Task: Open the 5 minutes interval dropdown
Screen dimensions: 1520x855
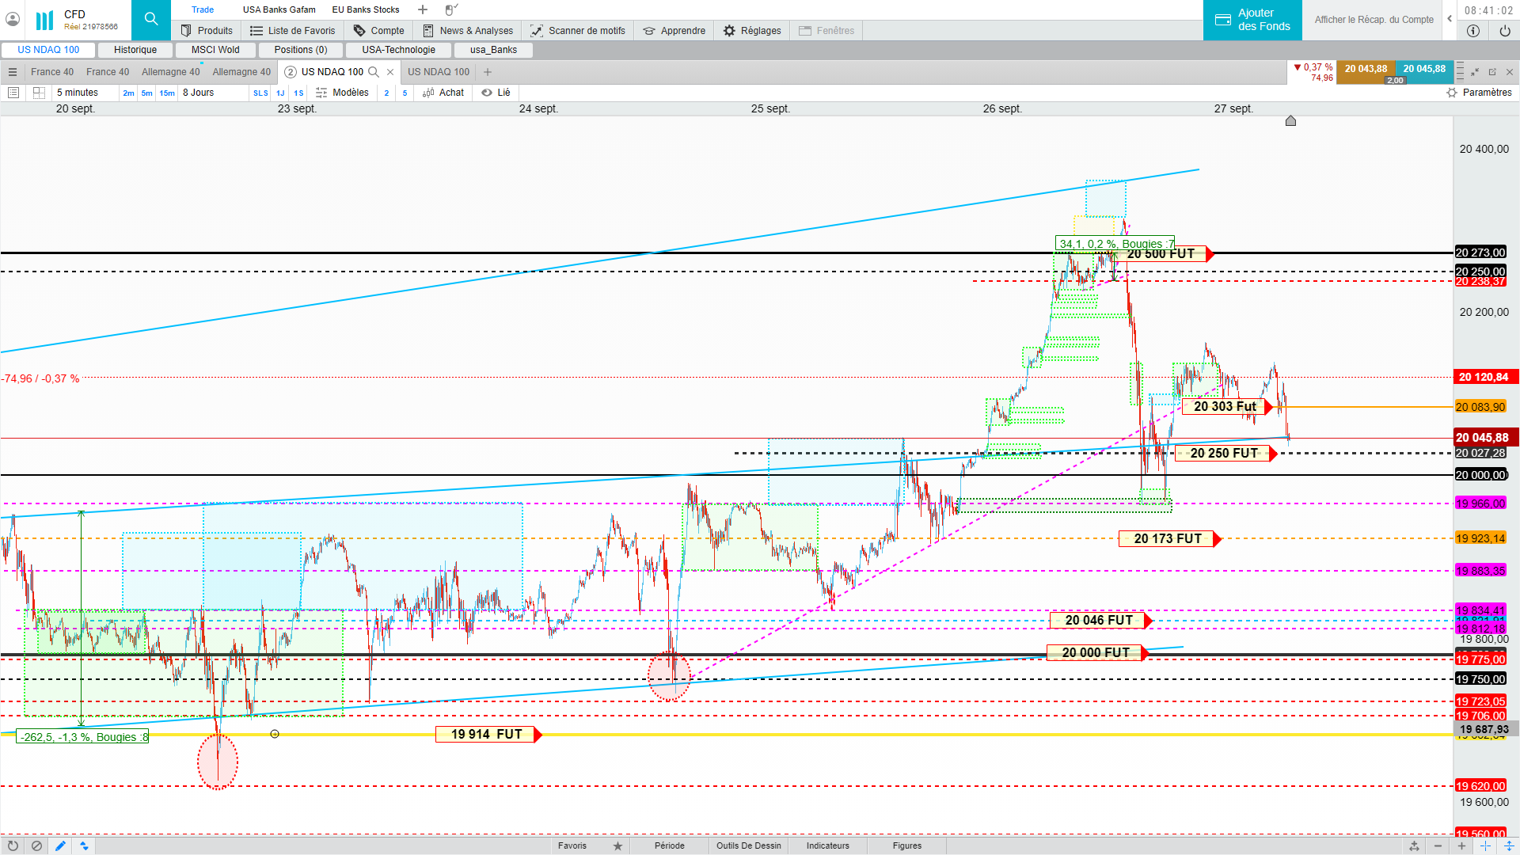Action: point(78,93)
